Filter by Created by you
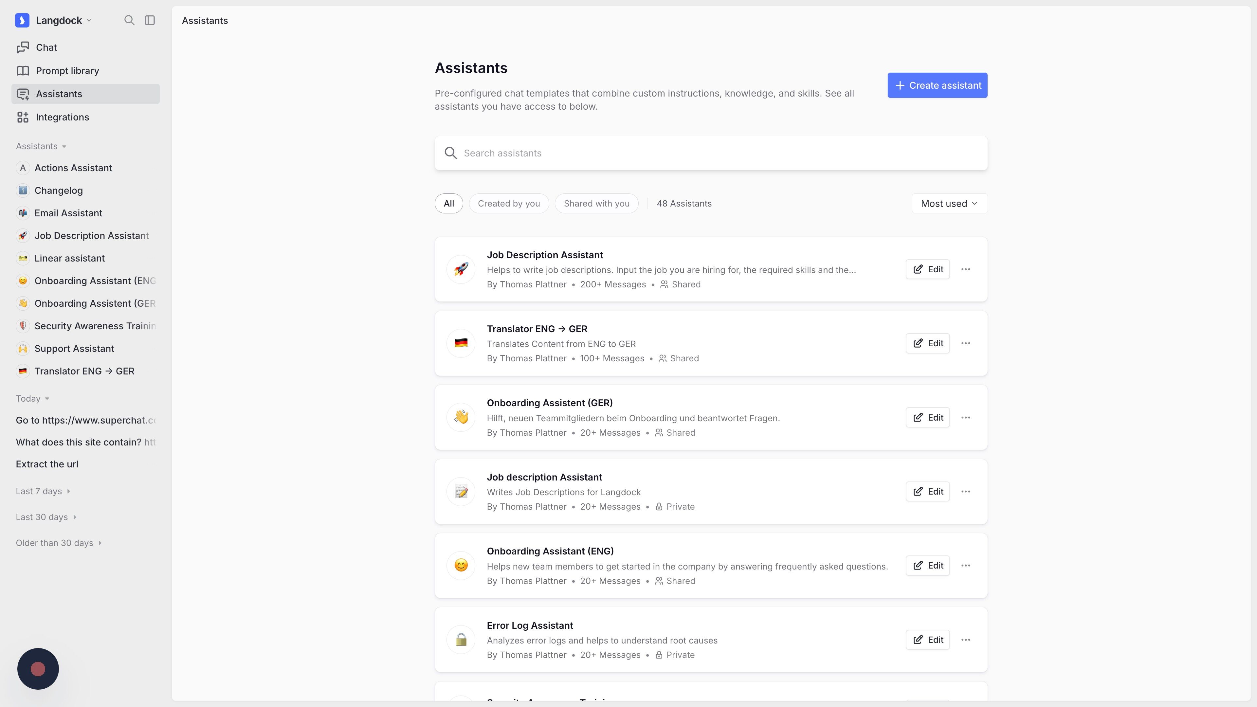The image size is (1257, 707). pos(508,204)
